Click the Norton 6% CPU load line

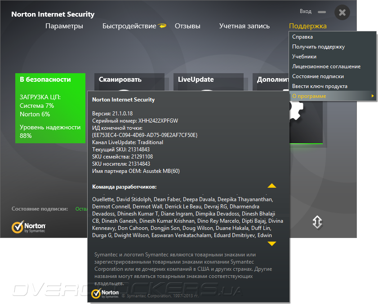[x=35, y=114]
